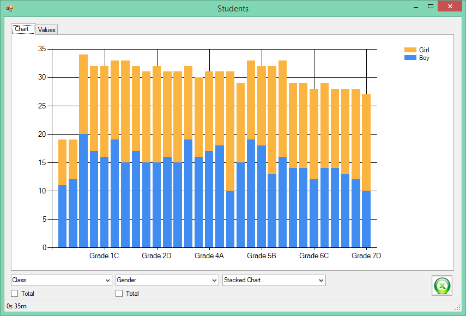Click the tallest bar's orange segment
This screenshot has height=316, width=466.
tap(83, 94)
